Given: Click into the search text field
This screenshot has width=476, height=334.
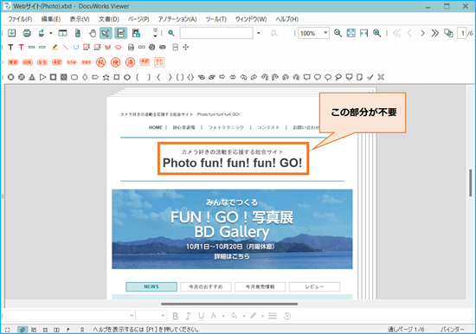Looking at the screenshot, I should tap(216, 33).
